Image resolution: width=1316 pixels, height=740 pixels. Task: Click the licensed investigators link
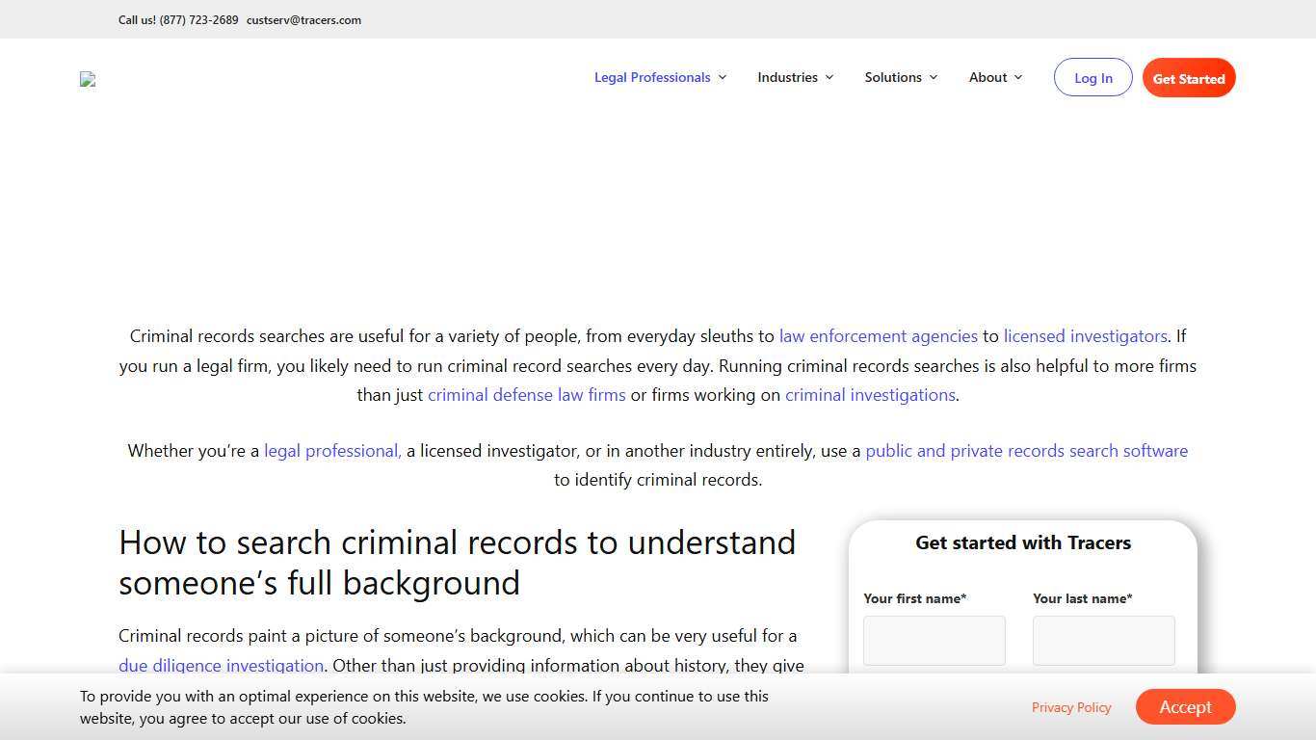coord(1085,336)
